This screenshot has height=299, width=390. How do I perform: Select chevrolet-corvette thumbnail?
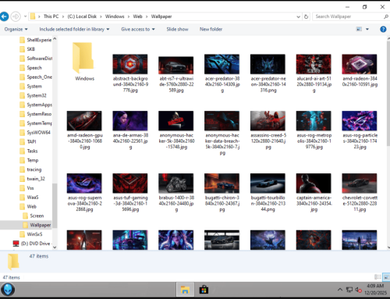[360, 183]
